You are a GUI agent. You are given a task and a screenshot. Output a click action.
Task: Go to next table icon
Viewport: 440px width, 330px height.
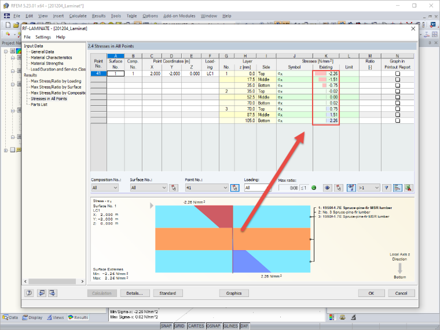pos(53,293)
